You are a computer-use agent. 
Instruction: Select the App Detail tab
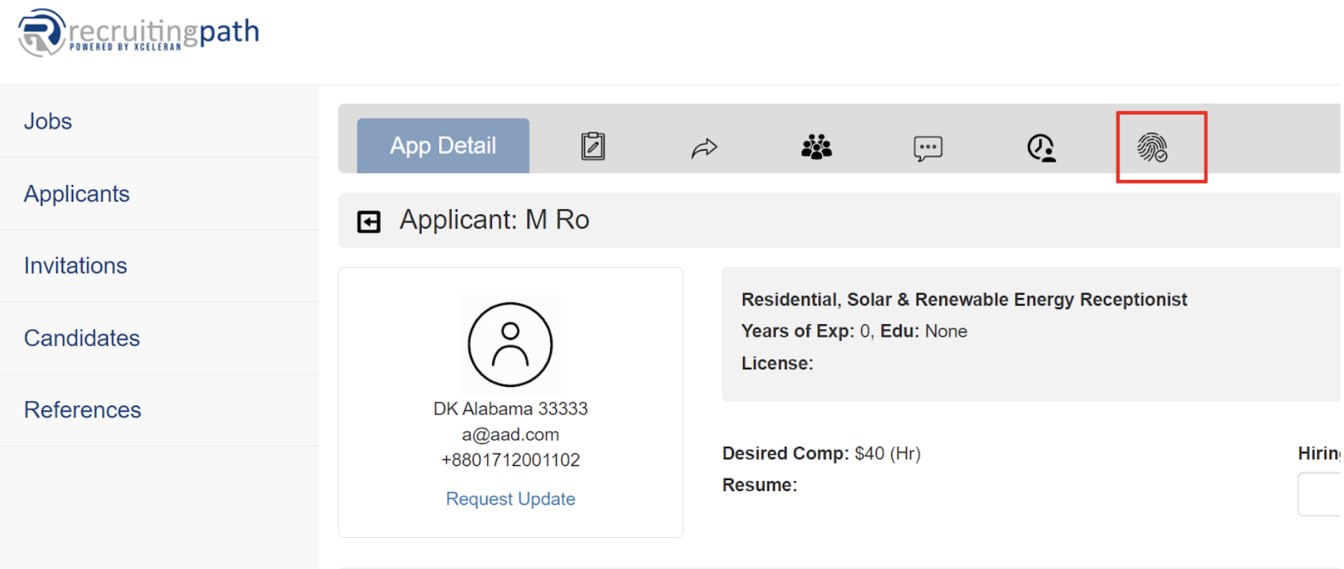[443, 145]
